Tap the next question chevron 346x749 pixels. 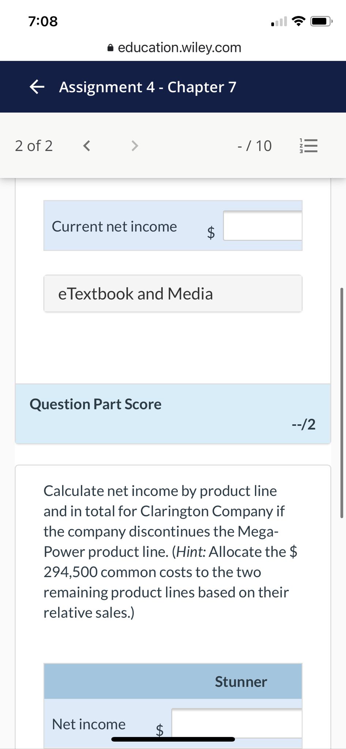(x=134, y=146)
